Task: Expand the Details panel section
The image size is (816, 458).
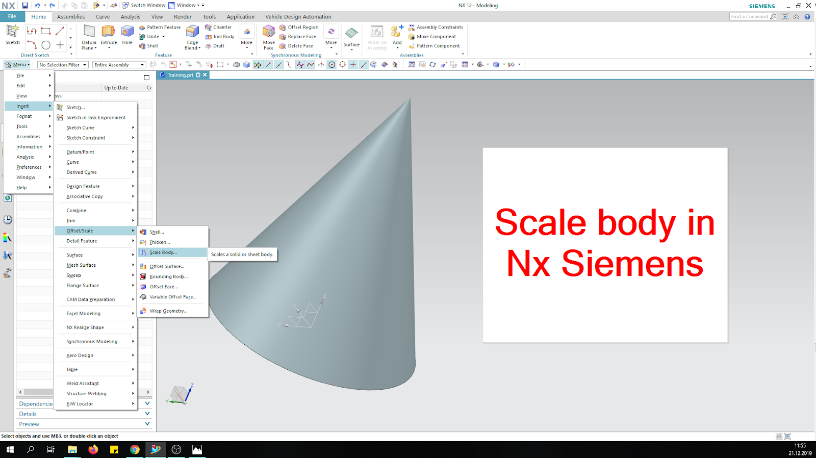Action: (x=85, y=414)
